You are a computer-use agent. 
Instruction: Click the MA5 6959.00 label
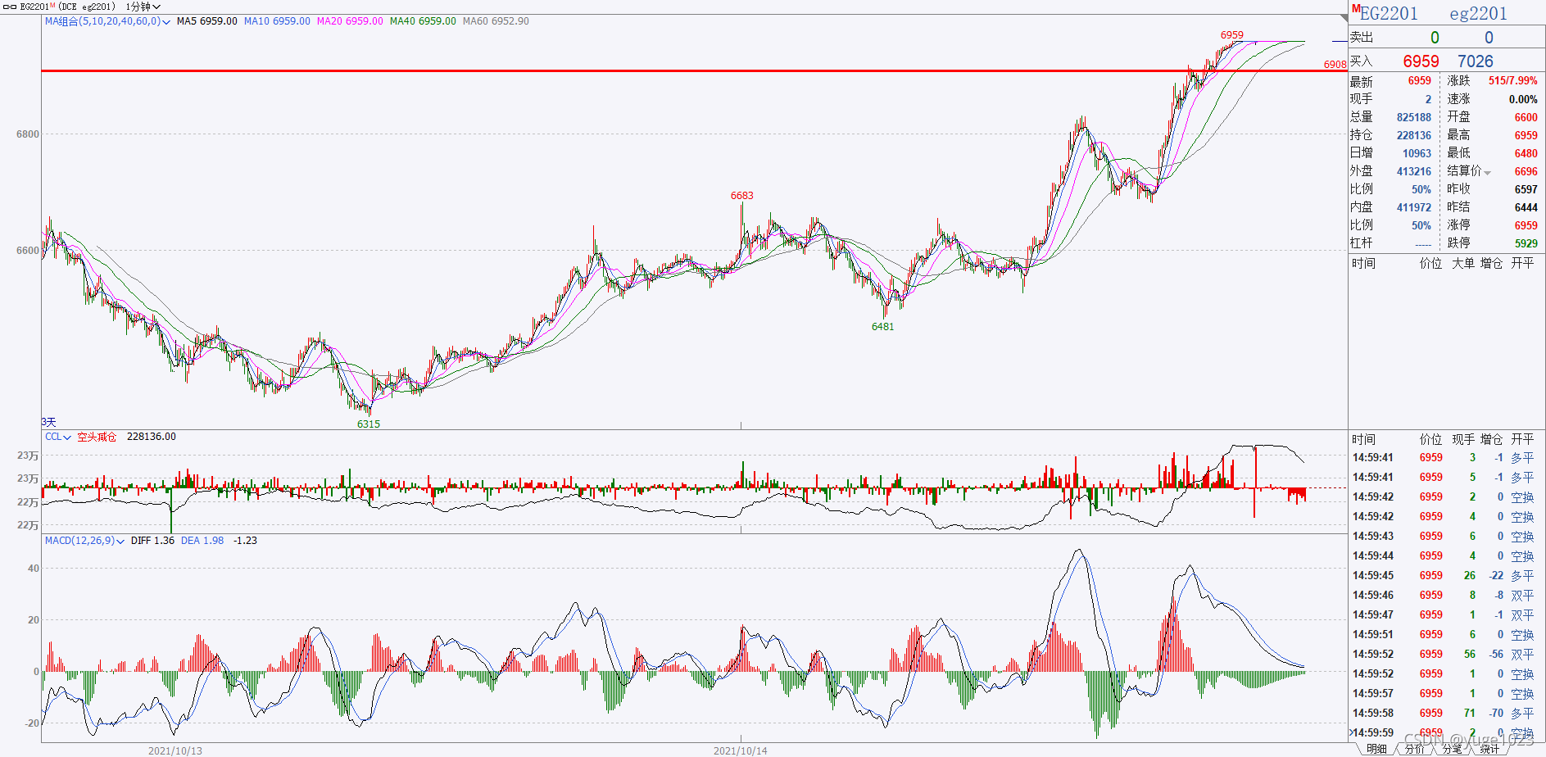(207, 21)
